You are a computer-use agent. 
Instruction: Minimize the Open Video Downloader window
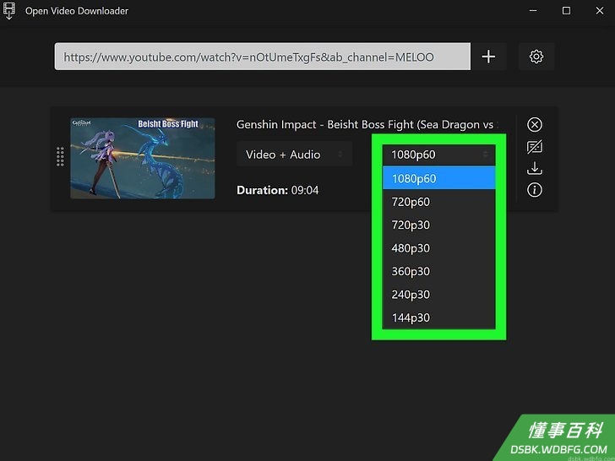tap(532, 11)
